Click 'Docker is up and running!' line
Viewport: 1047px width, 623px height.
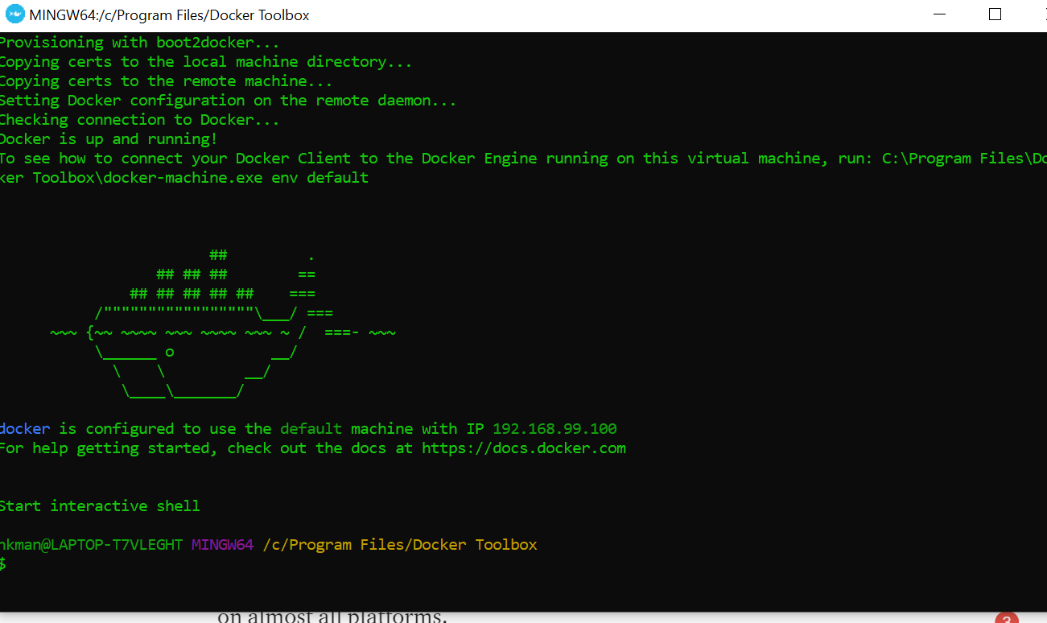(109, 139)
